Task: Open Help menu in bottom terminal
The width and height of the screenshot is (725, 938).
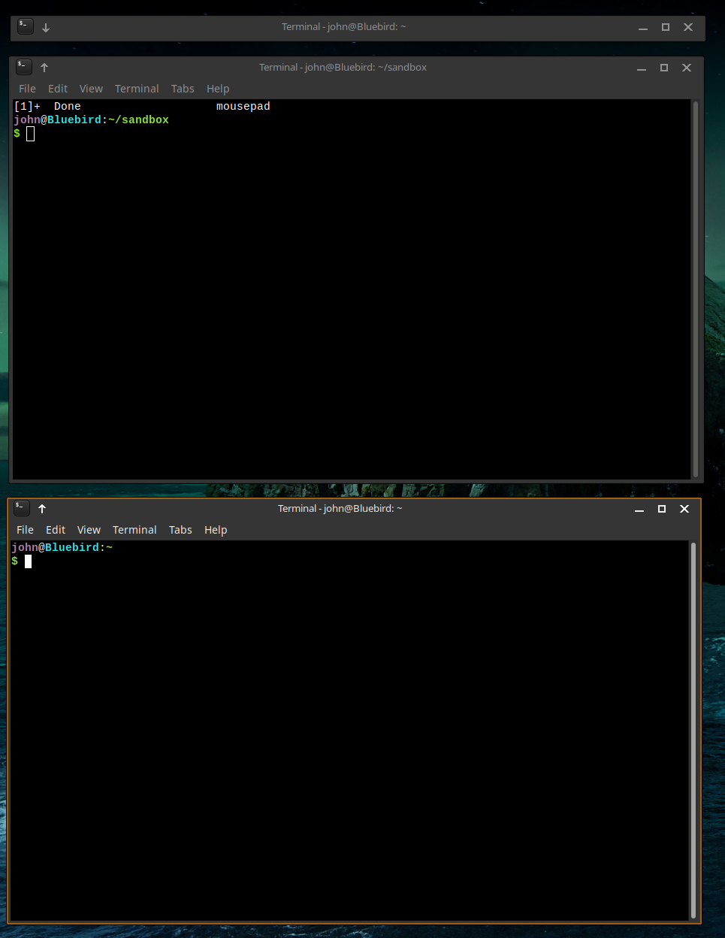Action: (x=216, y=530)
